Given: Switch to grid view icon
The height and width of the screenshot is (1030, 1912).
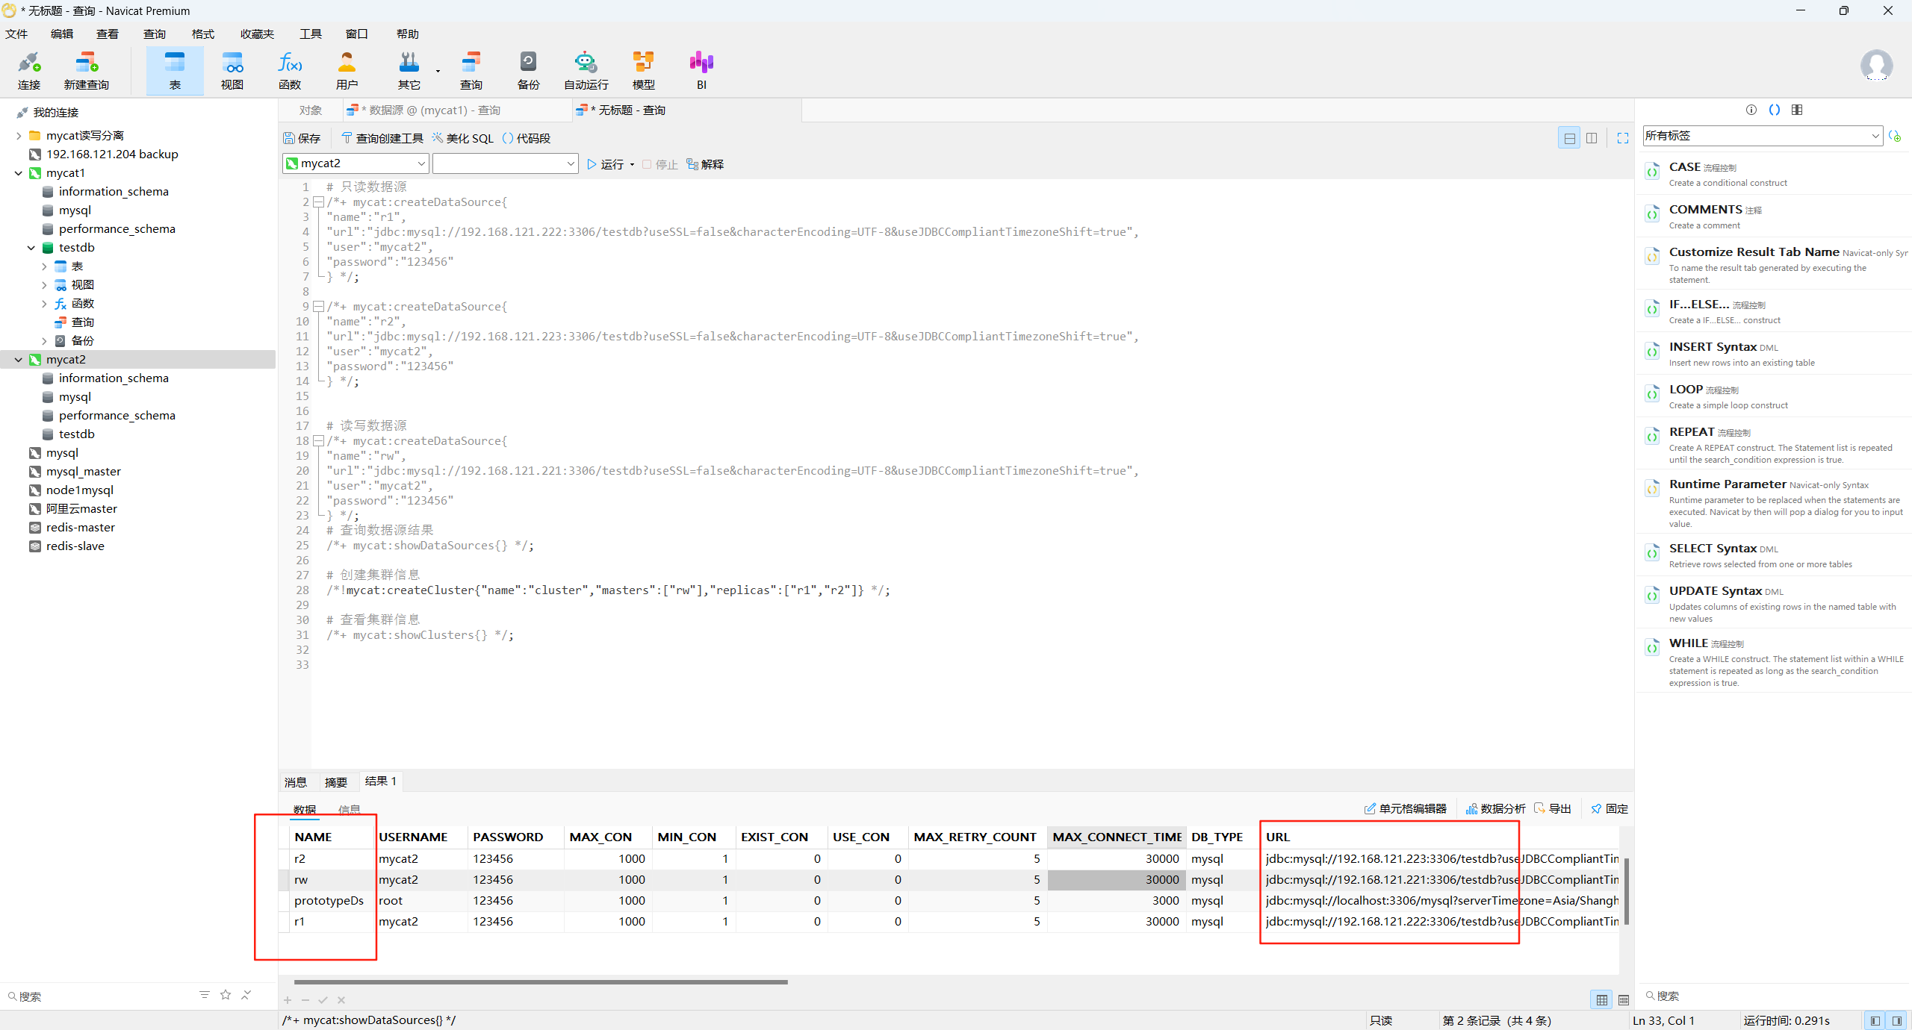Looking at the screenshot, I should (x=1601, y=1000).
